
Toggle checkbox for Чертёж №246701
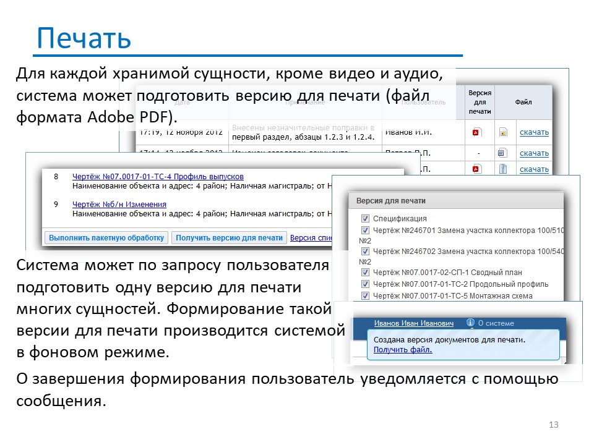pos(365,230)
